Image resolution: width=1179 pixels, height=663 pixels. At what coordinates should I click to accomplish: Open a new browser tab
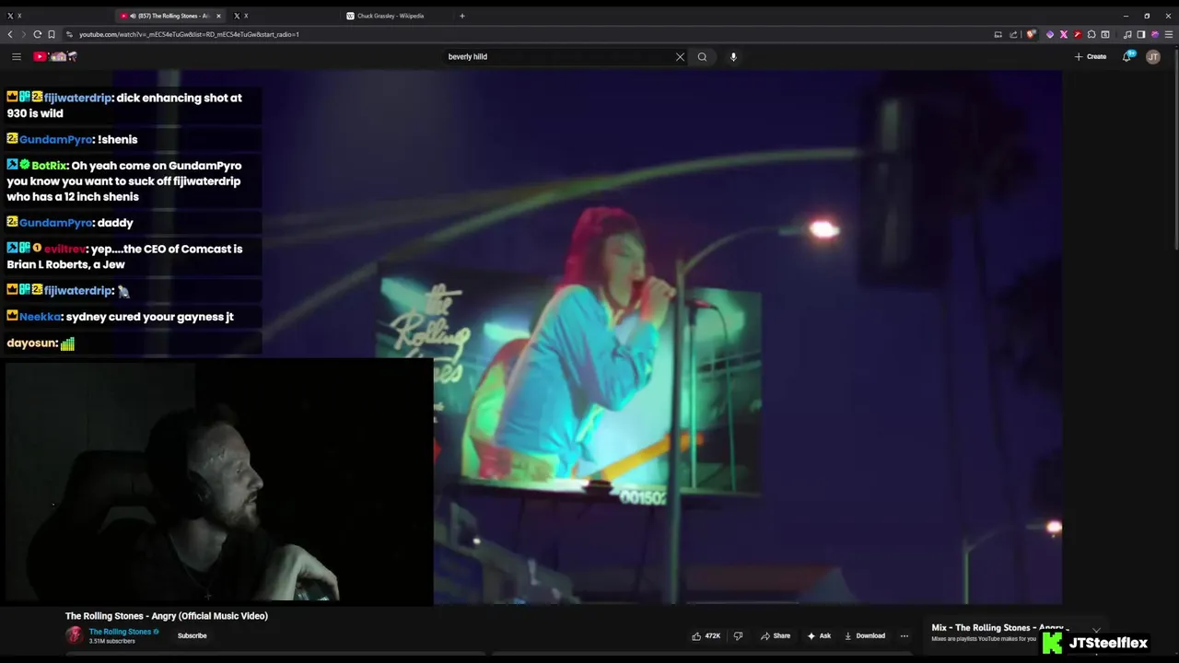pos(462,16)
